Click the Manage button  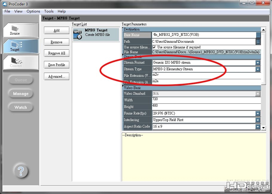21,94
